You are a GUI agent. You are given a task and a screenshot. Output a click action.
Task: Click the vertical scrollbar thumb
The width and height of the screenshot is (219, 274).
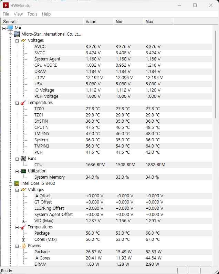pos(215,74)
